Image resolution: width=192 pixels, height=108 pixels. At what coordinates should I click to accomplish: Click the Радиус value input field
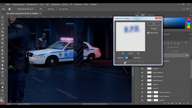(x=128, y=58)
